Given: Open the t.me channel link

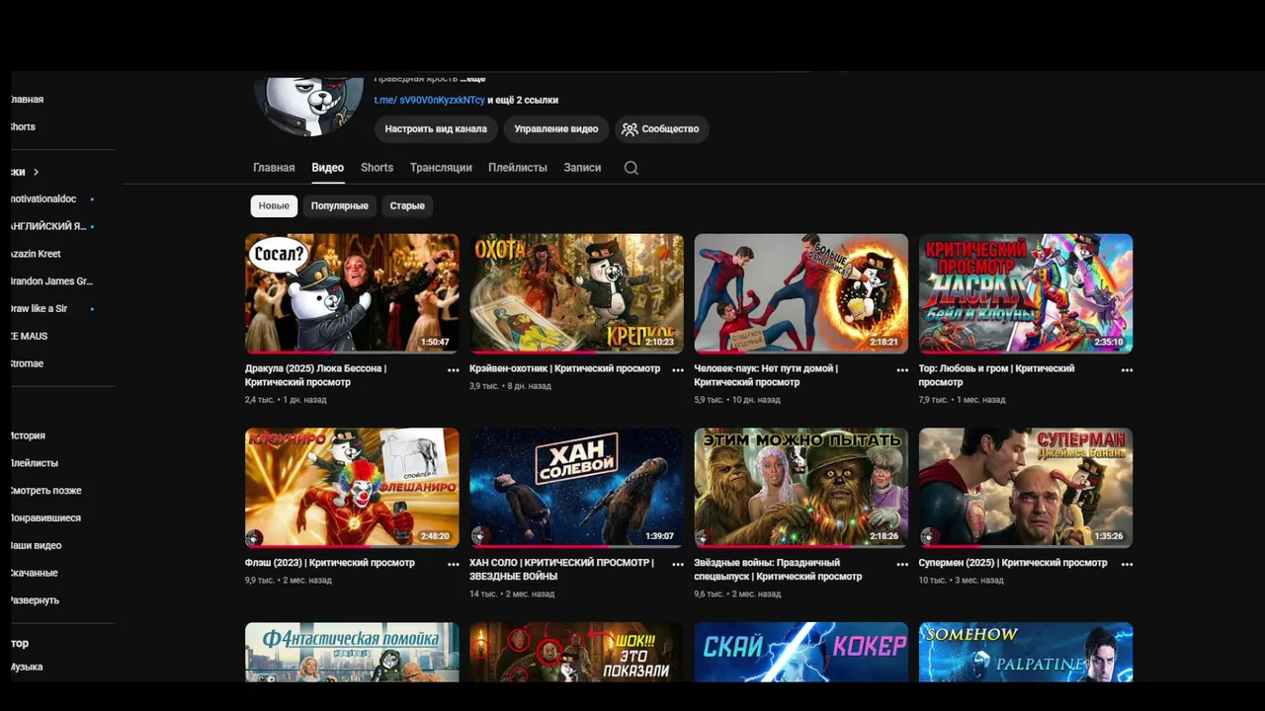Looking at the screenshot, I should (429, 100).
